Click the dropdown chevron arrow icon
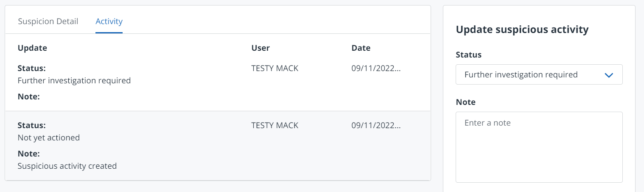The image size is (644, 192). 609,75
